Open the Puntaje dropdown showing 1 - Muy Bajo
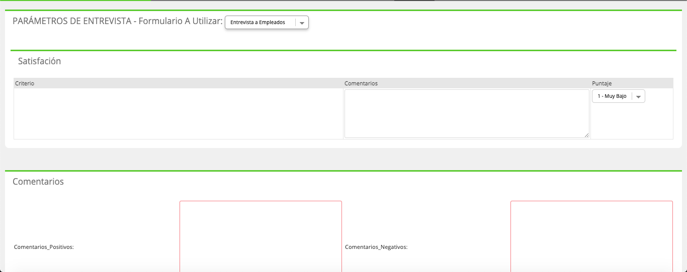 point(618,96)
